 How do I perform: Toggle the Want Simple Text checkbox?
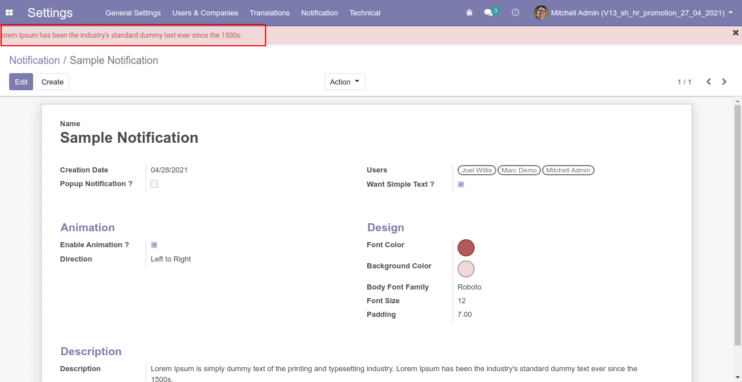tap(461, 184)
